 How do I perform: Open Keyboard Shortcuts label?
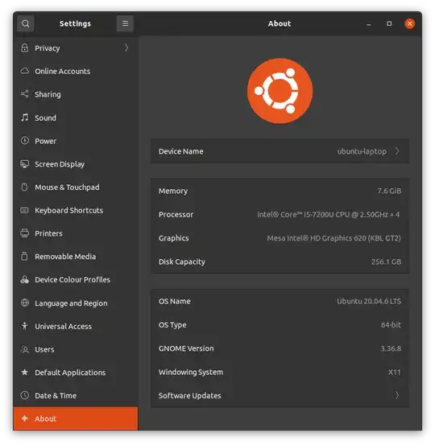pos(68,210)
